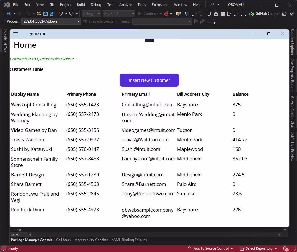Open the Solution Explorer side tab
The image size is (297, 252).
click(x=292, y=42)
